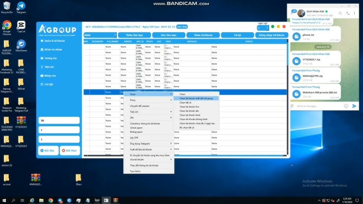
Task: Click the green window control dot in AGROUP
Action: [x=273, y=26]
